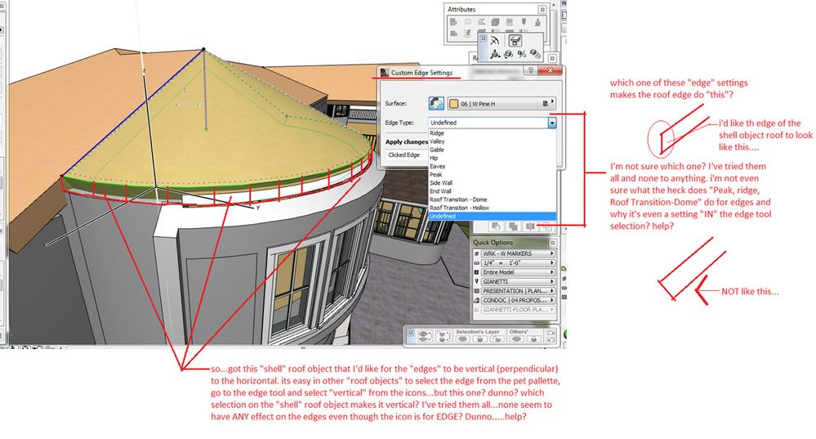Lock the Selection's Layer using its padlock icon
Screen dimensions: 816x439
479,339
